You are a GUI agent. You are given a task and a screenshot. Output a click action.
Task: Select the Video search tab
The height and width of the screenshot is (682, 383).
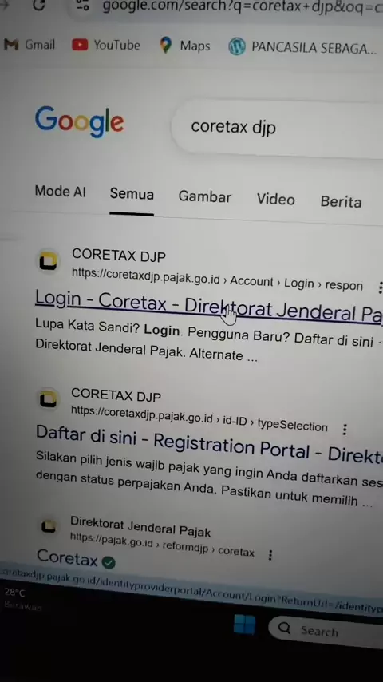275,199
